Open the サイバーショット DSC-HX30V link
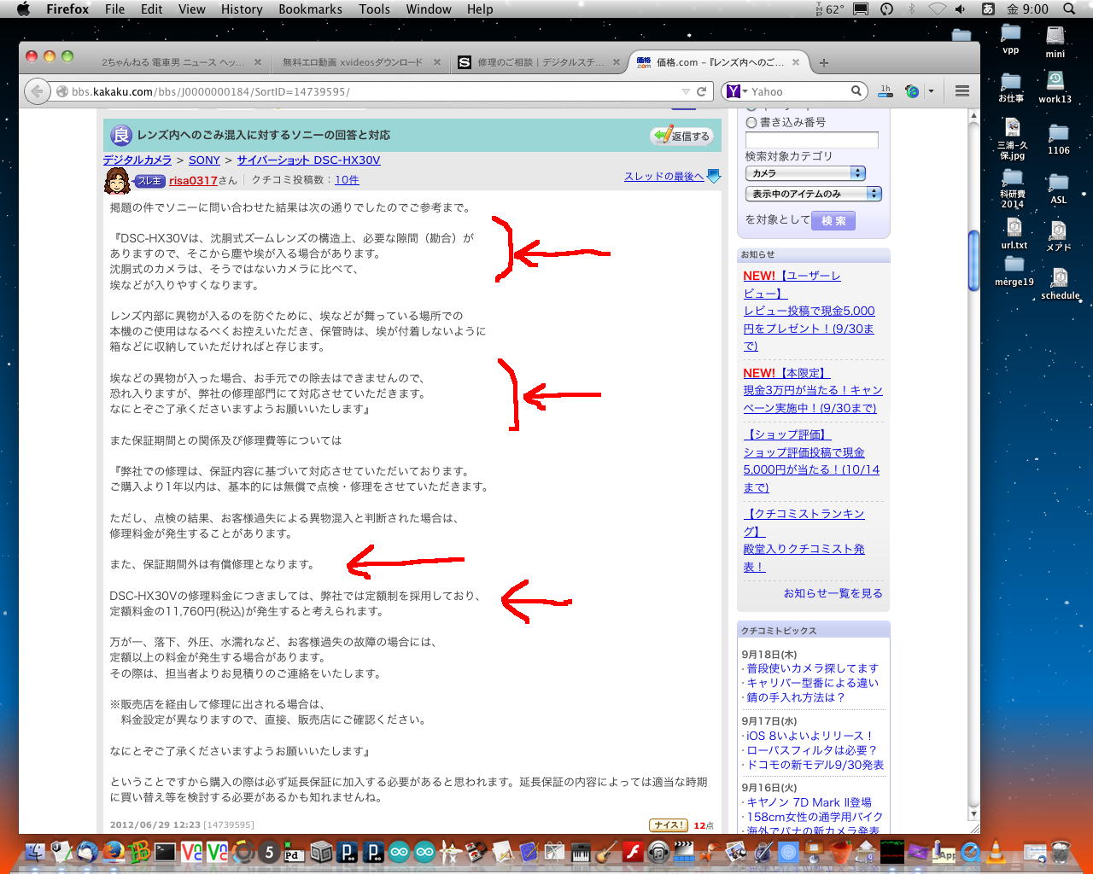 click(x=308, y=160)
